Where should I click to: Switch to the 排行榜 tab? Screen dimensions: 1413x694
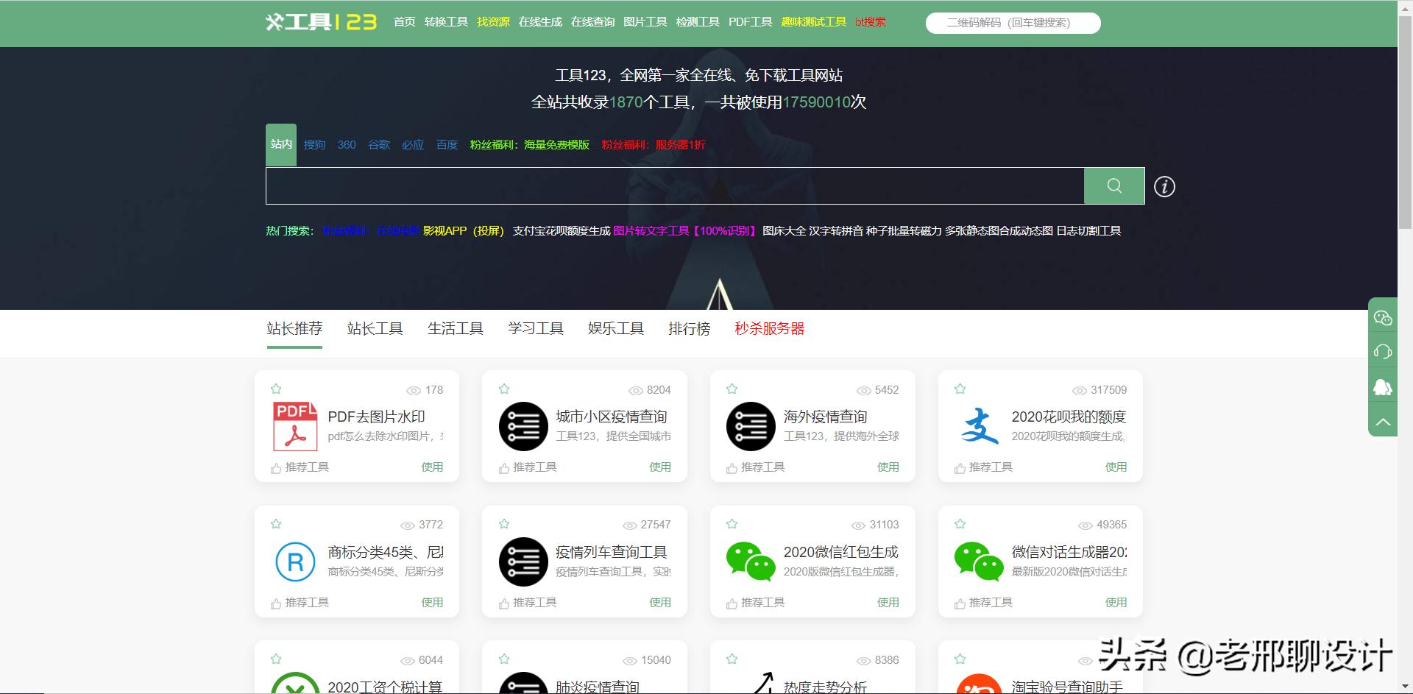(x=689, y=328)
